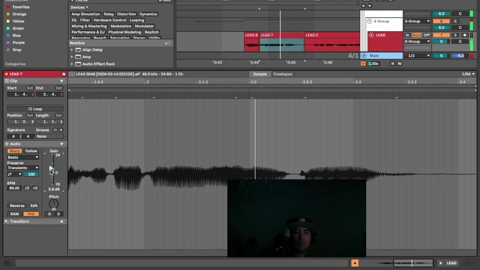Select the Amp Simulation filter tag
480x270 pixels.
86,14
